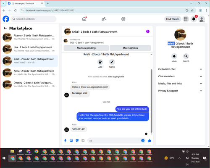This screenshot has width=210, height=168.
Task: Open the Friends icon in top navigation
Action: 104,19
